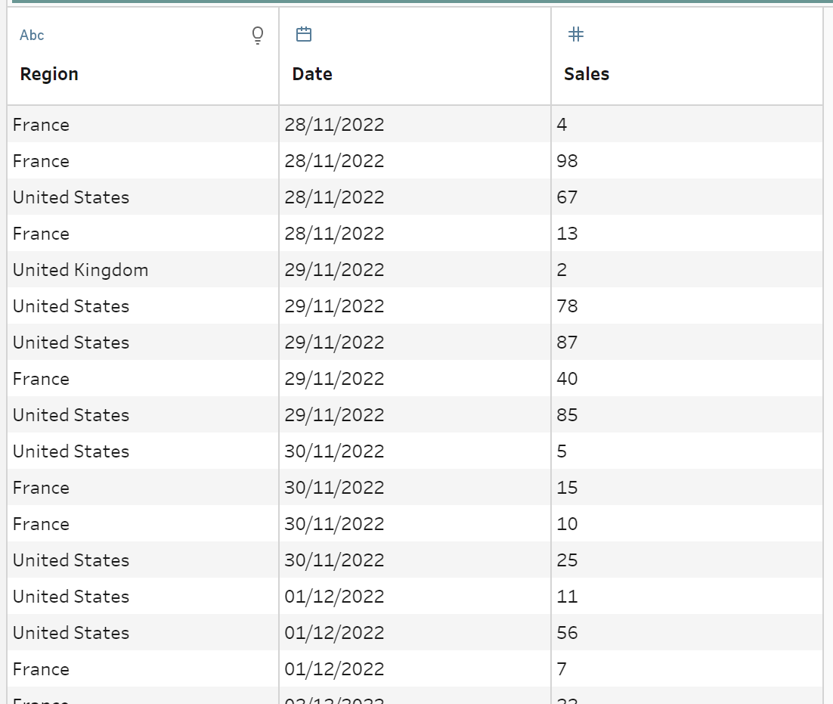Click the Sales value 13 cell
The height and width of the screenshot is (704, 833).
coord(567,234)
